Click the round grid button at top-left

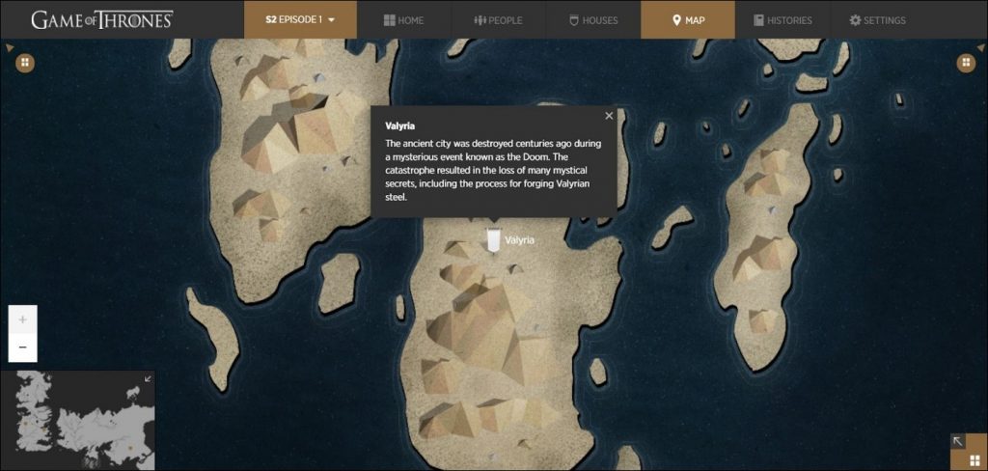tap(25, 63)
